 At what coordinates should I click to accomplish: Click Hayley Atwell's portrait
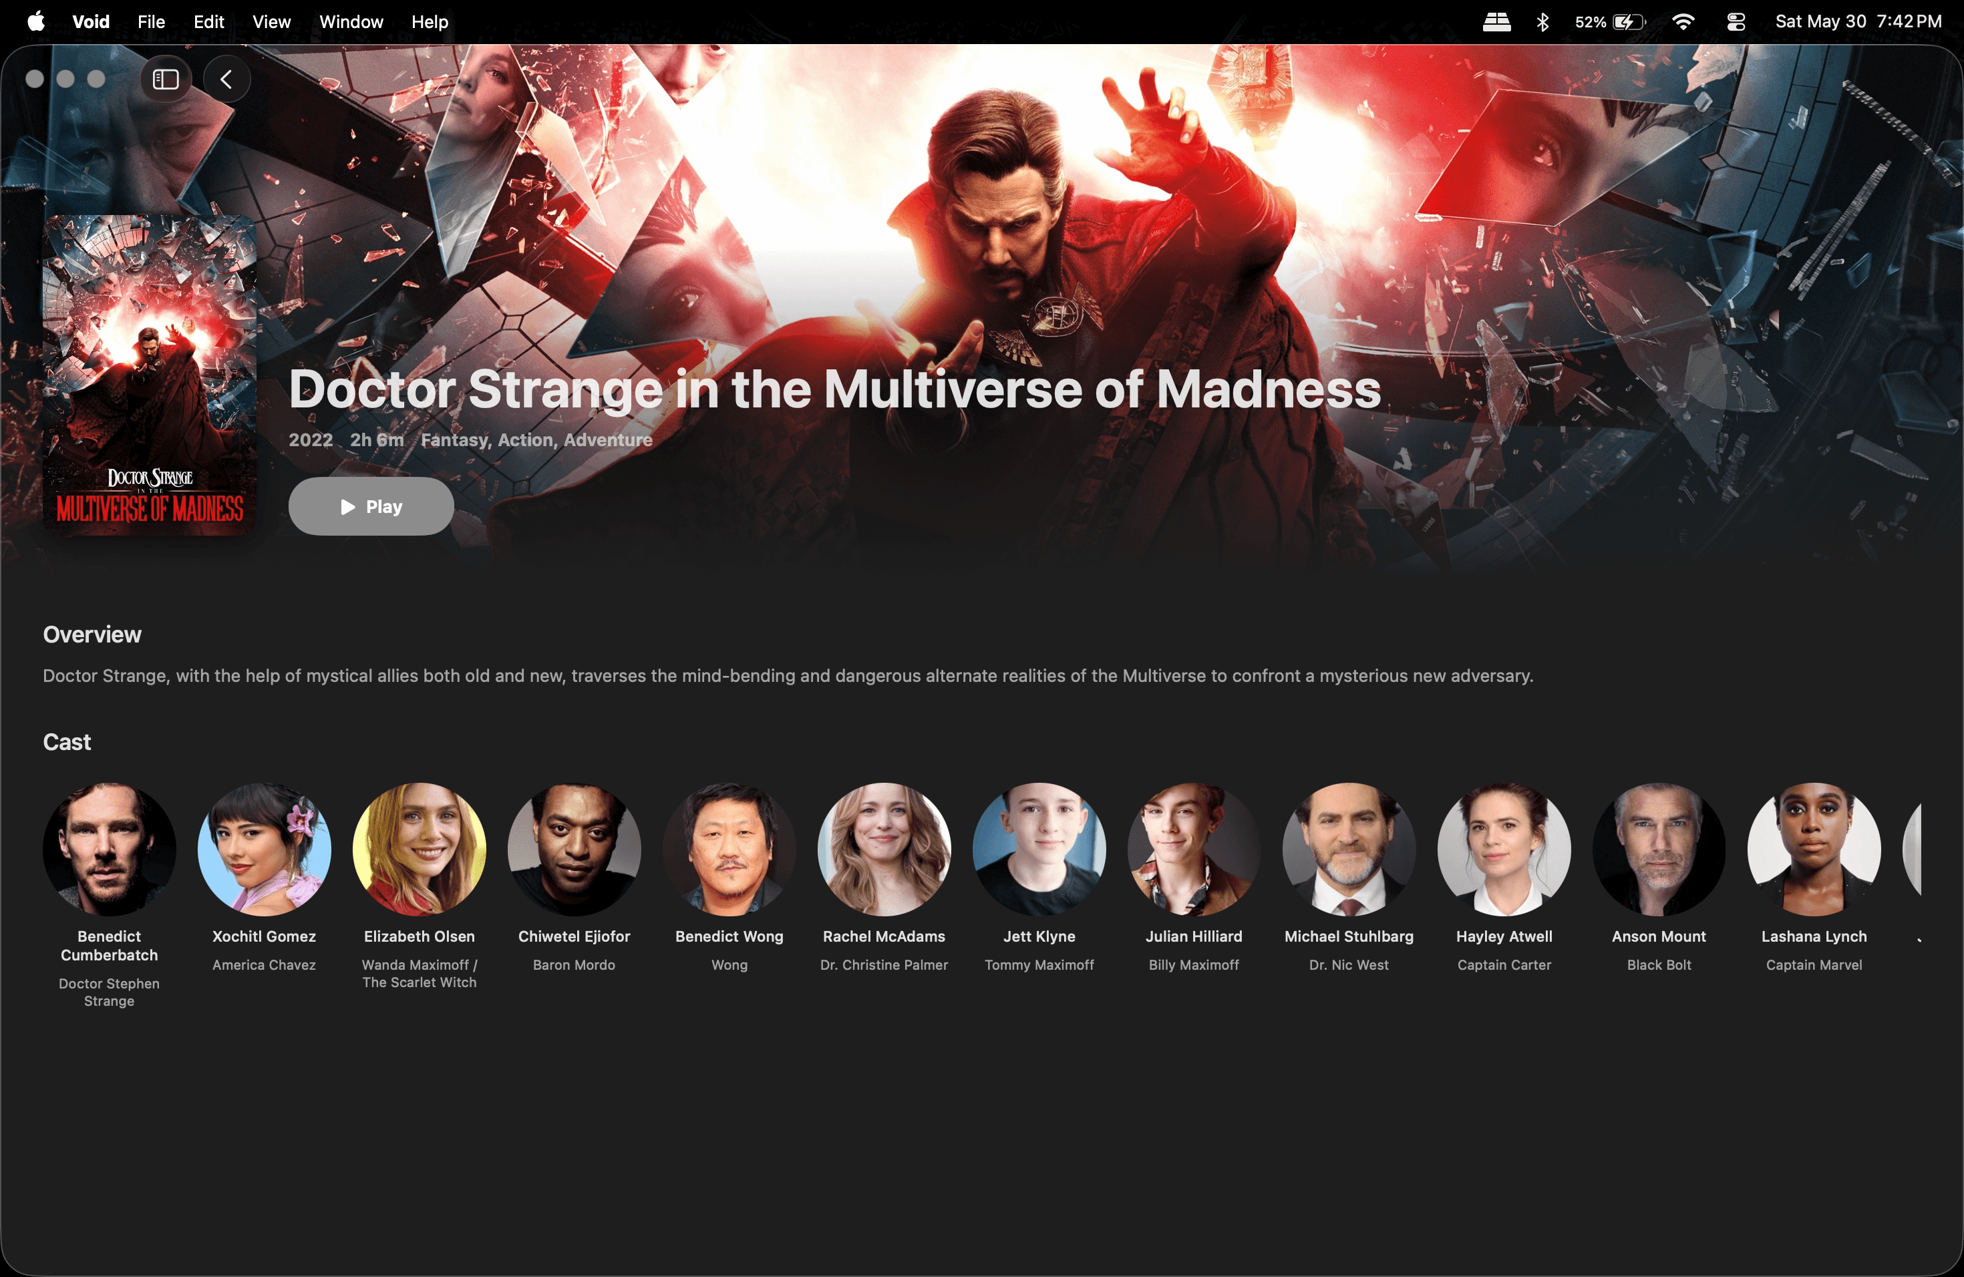coord(1504,850)
